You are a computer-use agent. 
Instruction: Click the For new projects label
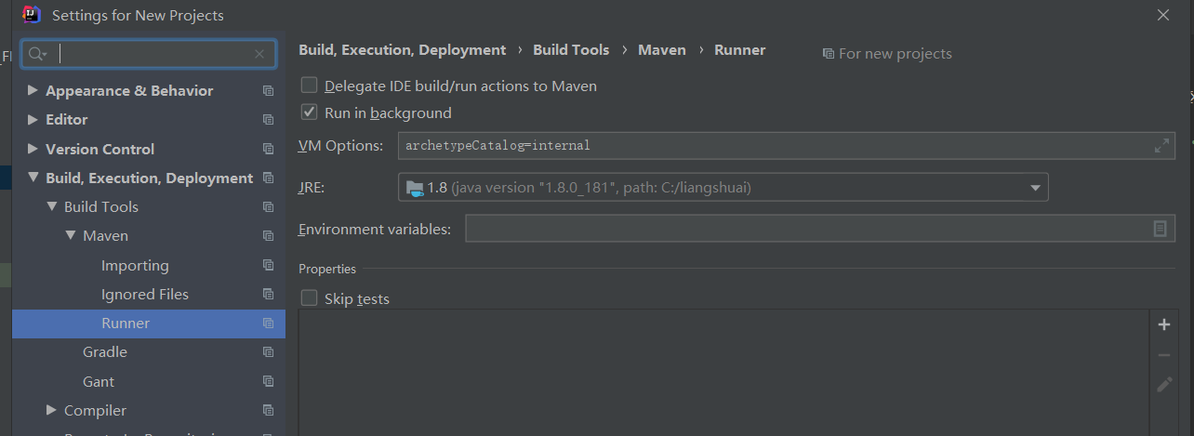(895, 54)
